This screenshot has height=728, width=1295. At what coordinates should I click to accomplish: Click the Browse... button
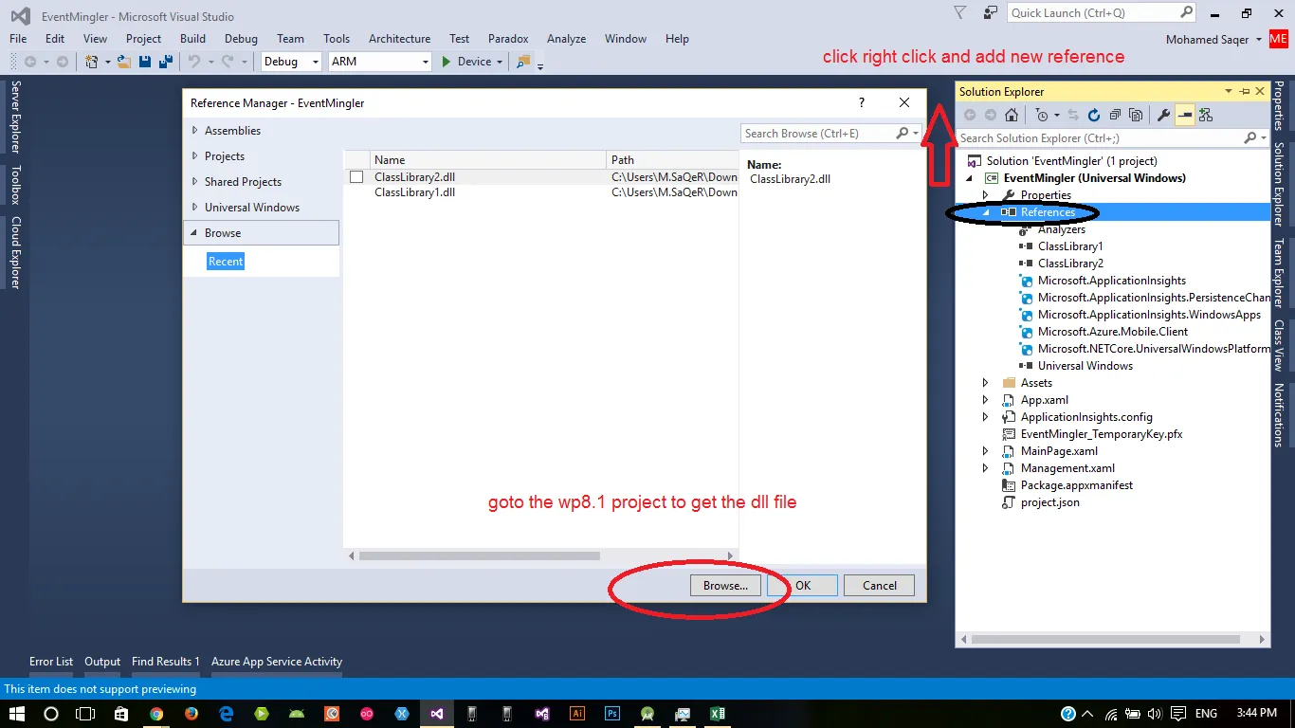(725, 586)
